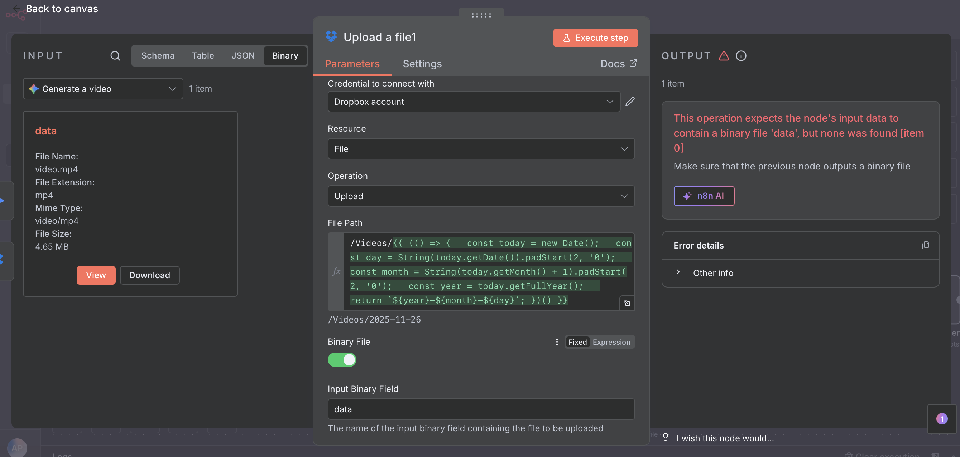Switch to the Settings tab
This screenshot has width=960, height=457.
pyautogui.click(x=422, y=64)
